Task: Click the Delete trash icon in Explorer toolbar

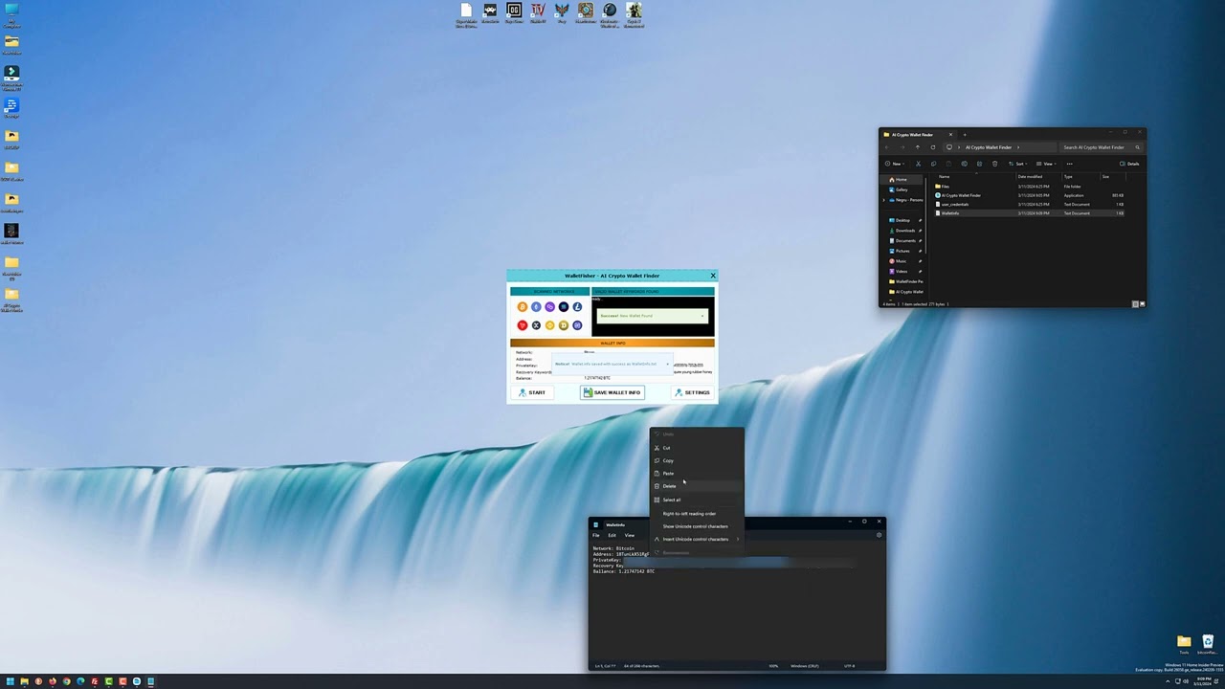Action: click(x=994, y=164)
